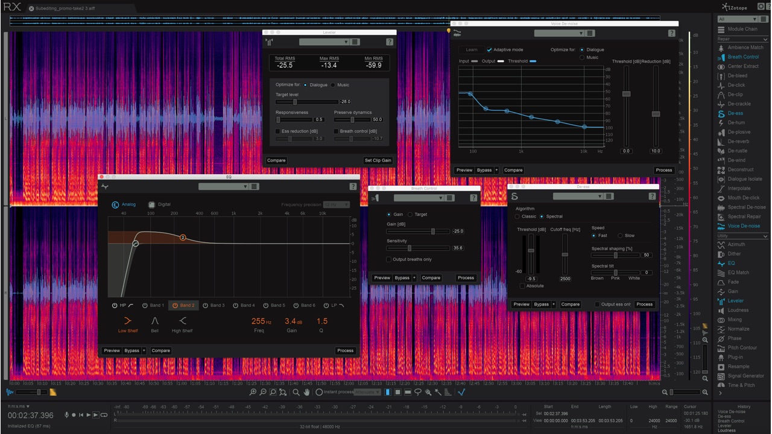The height and width of the screenshot is (434, 772).
Task: Enable the HP filter band in EQ
Action: click(x=115, y=306)
